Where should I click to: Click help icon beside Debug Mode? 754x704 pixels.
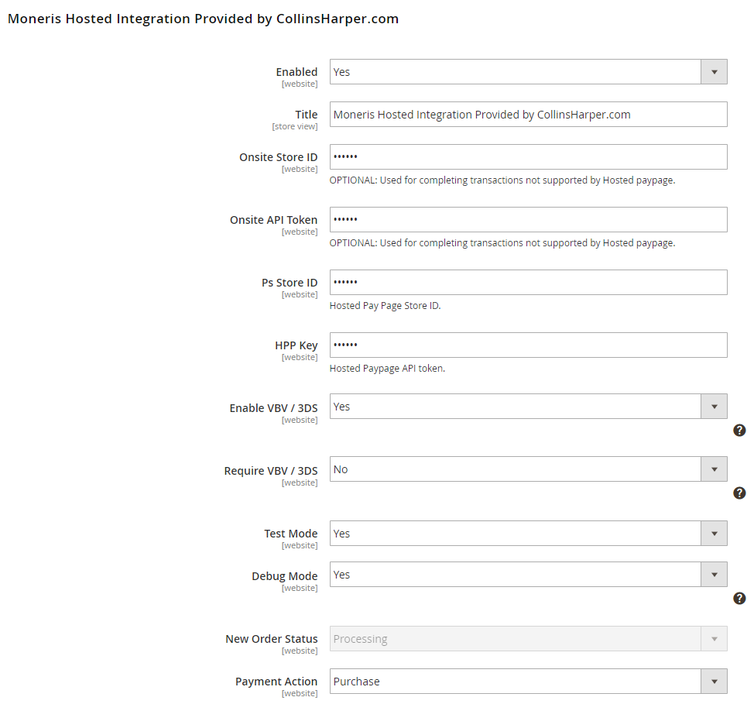pyautogui.click(x=739, y=598)
